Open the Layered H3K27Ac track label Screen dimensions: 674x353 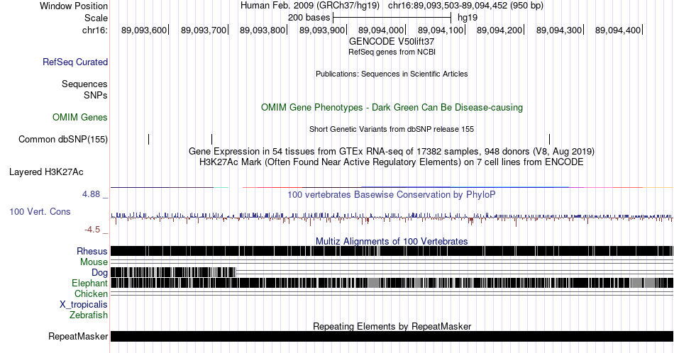(x=46, y=172)
